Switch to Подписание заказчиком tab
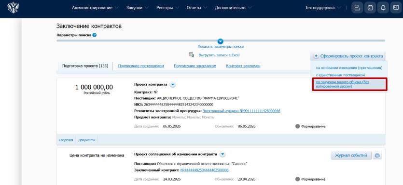403x185 pixels. [x=195, y=66]
